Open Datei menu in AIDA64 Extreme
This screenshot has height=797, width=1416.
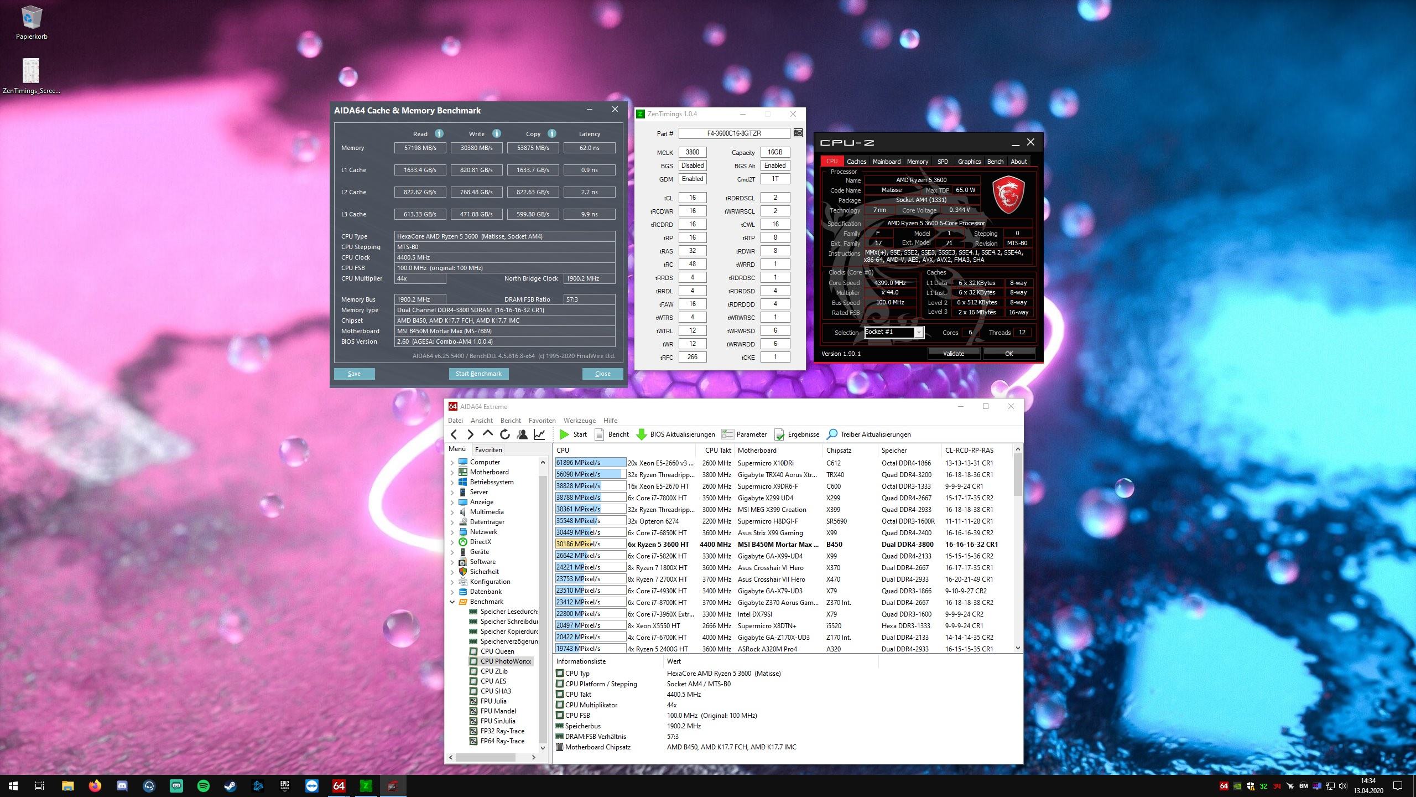point(455,421)
